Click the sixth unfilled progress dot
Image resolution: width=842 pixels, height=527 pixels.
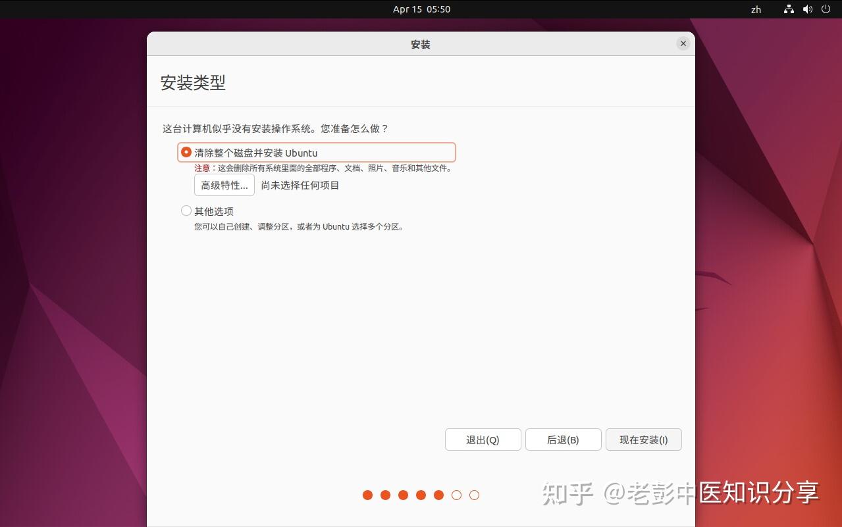coord(456,495)
